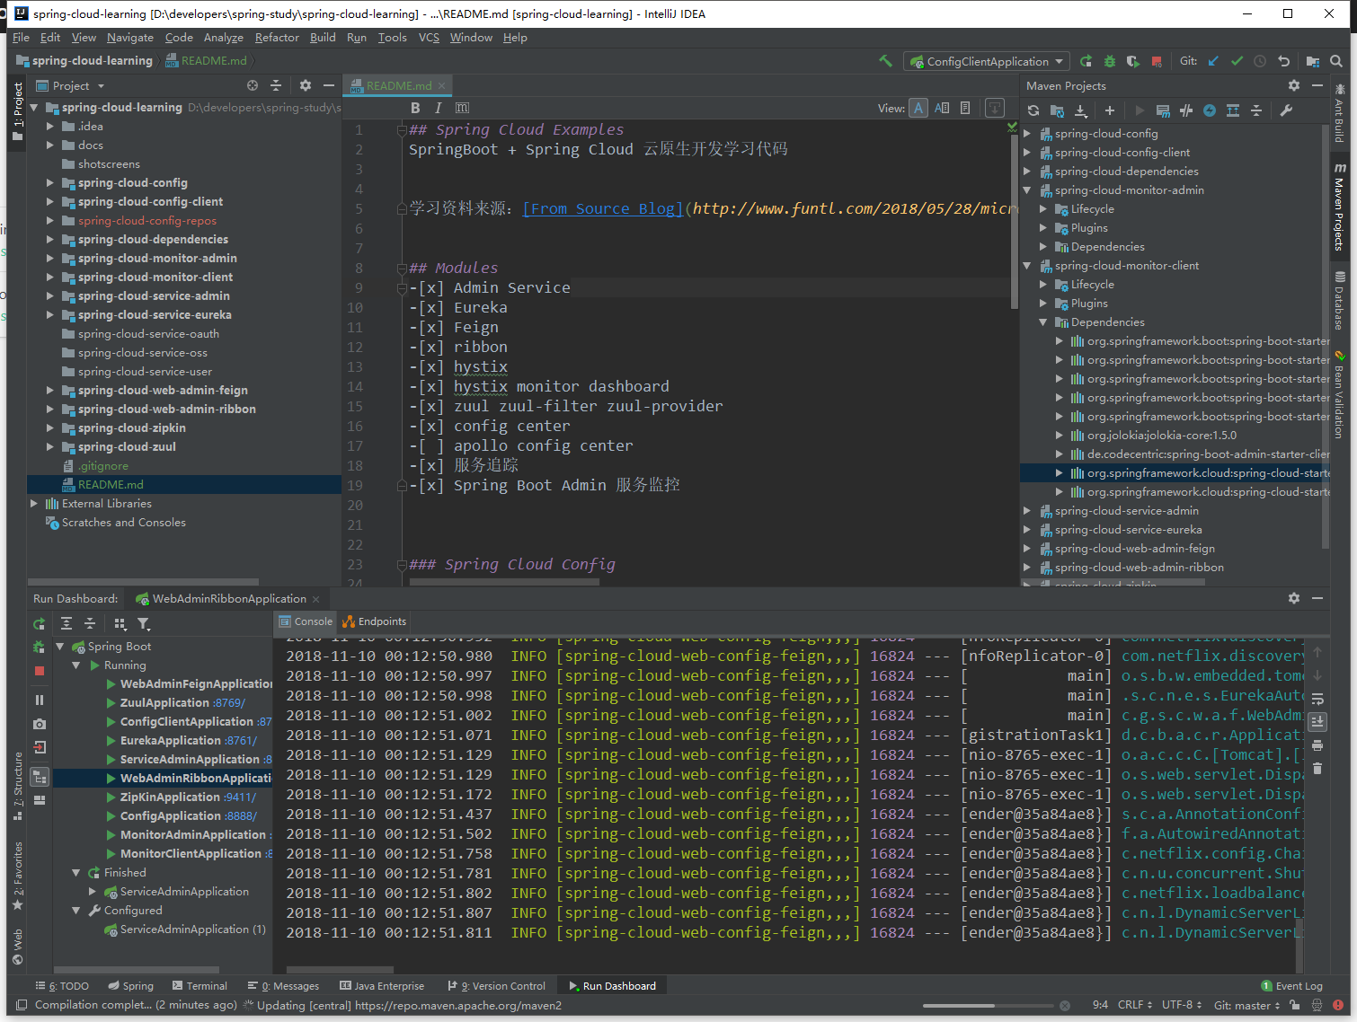The height and width of the screenshot is (1022, 1357).
Task: Collapse the Spring Boot node in Run Dashboard
Action: [x=60, y=646]
